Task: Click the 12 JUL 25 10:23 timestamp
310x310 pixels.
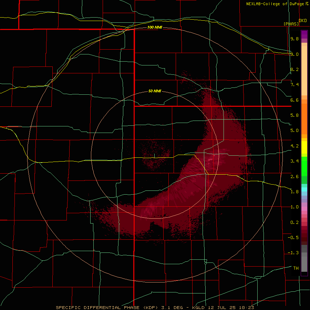Action: [231, 308]
